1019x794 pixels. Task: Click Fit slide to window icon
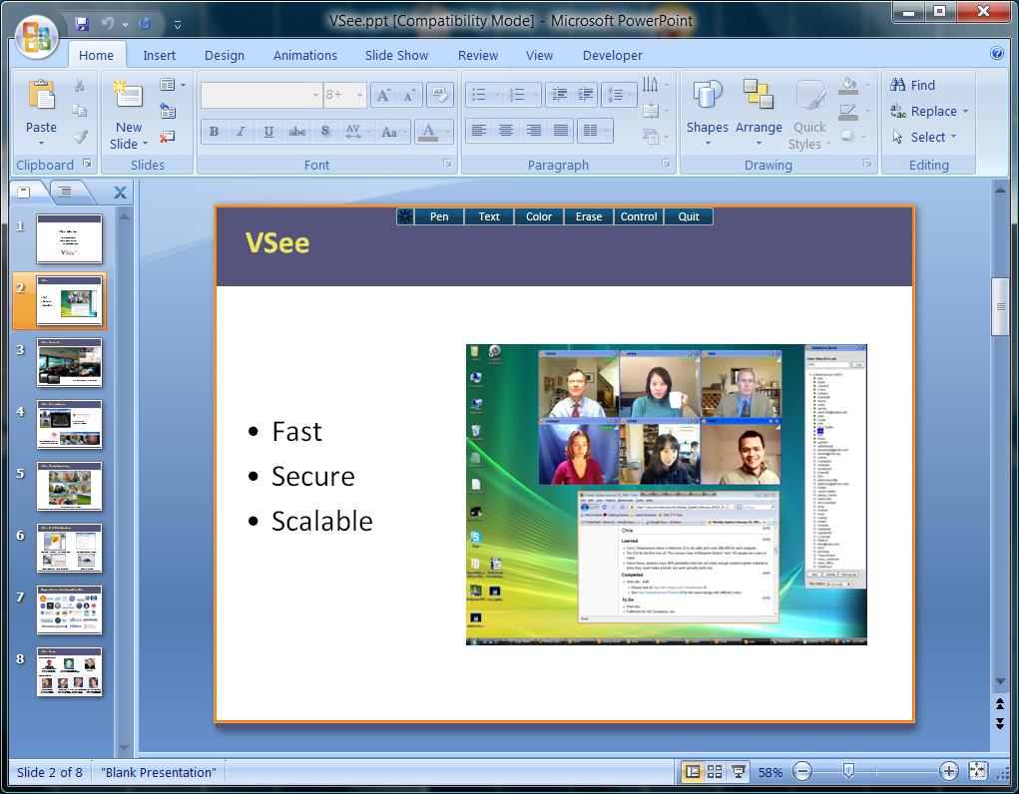point(978,772)
